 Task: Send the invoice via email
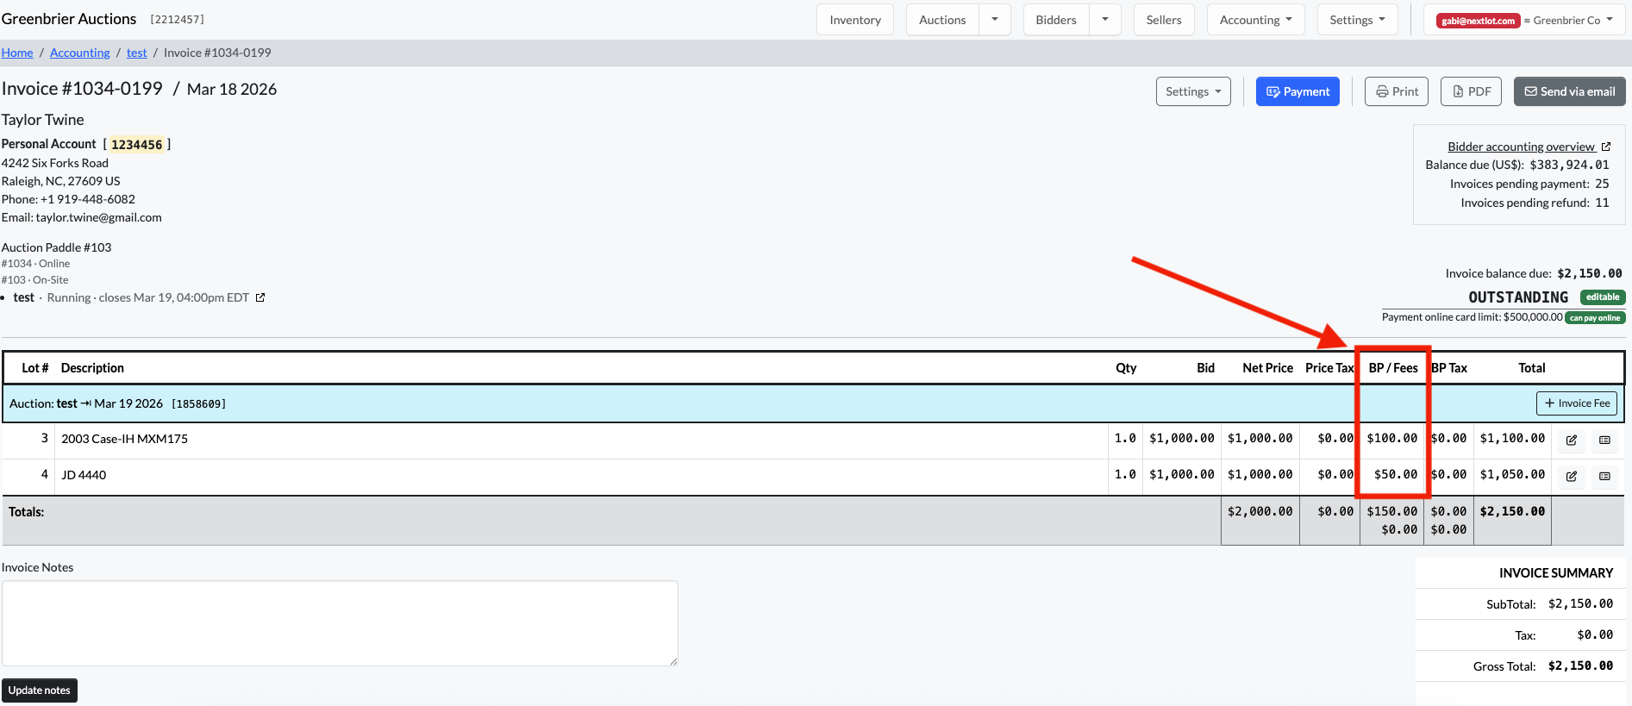1570,91
